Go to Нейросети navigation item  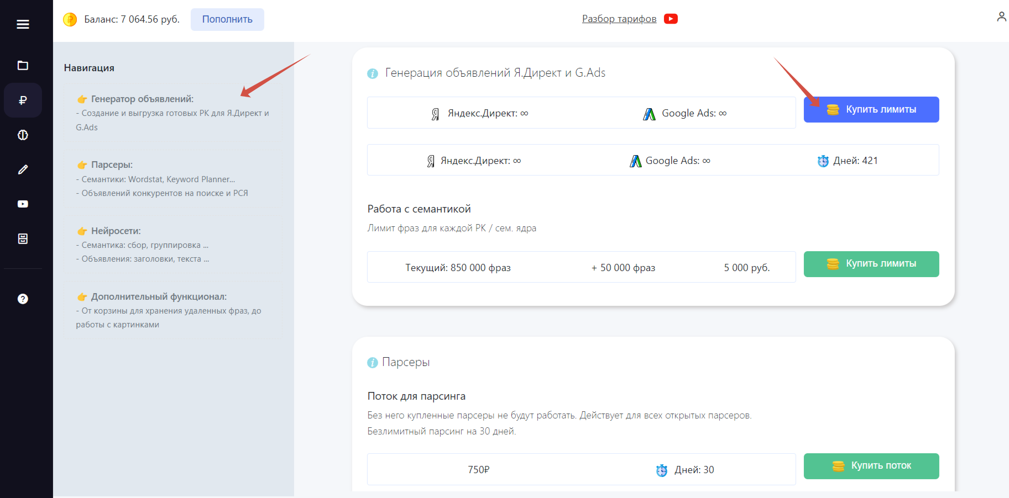[x=172, y=244]
